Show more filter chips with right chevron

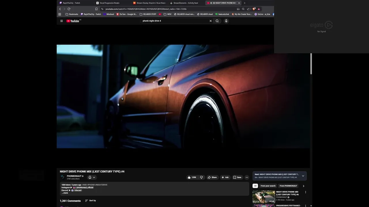pos(303,186)
